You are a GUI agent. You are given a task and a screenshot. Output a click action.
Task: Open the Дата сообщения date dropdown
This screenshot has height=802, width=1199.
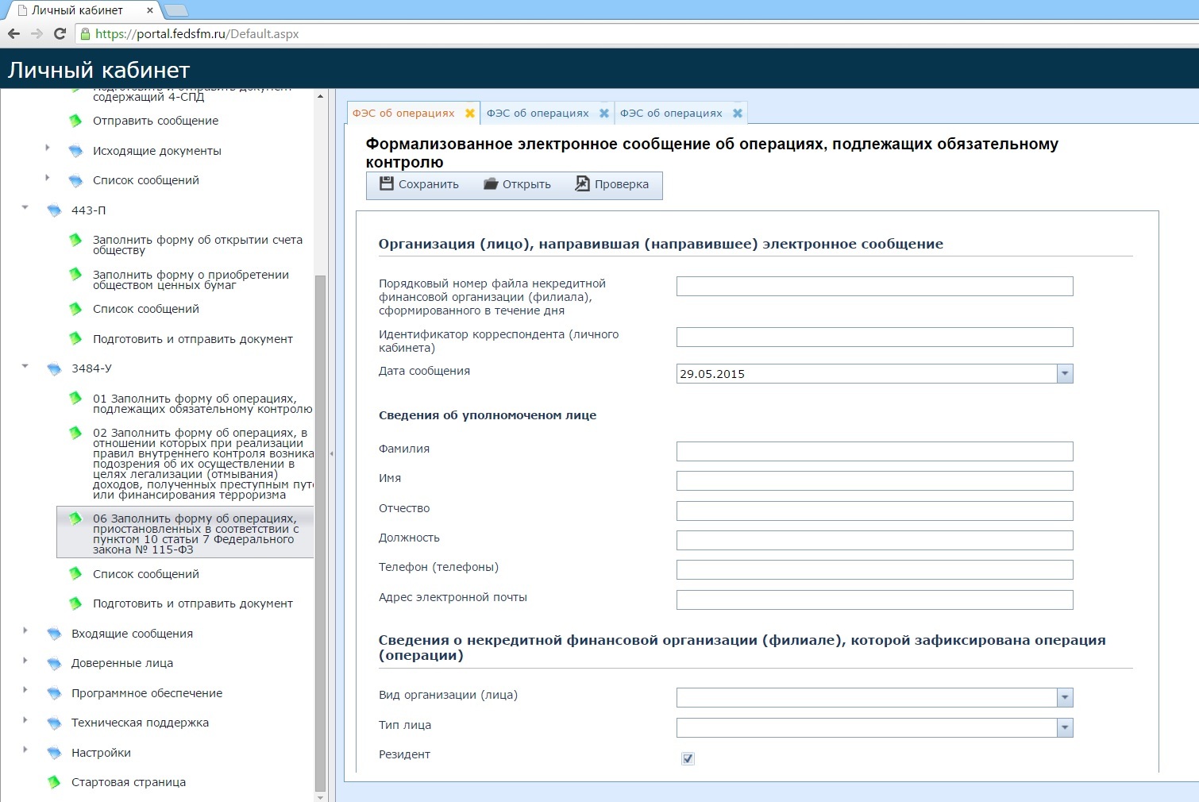click(x=1065, y=373)
